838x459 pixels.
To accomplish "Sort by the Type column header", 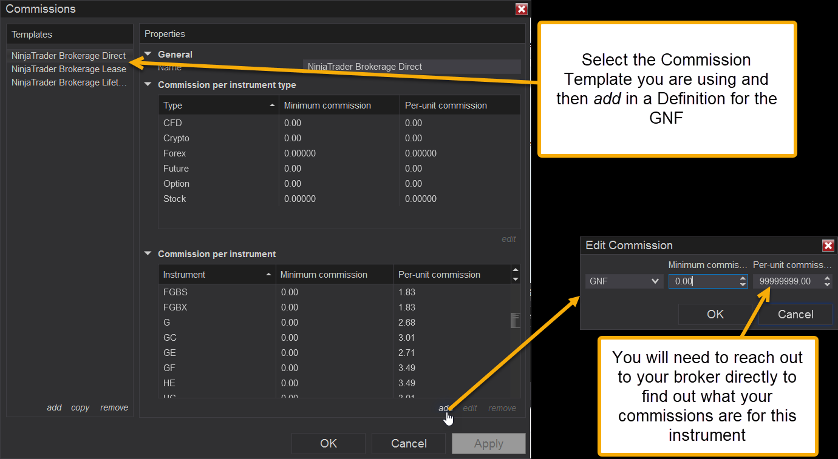I will (219, 106).
